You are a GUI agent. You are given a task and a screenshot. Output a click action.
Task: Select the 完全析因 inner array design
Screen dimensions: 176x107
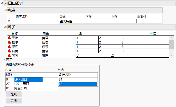20,88
